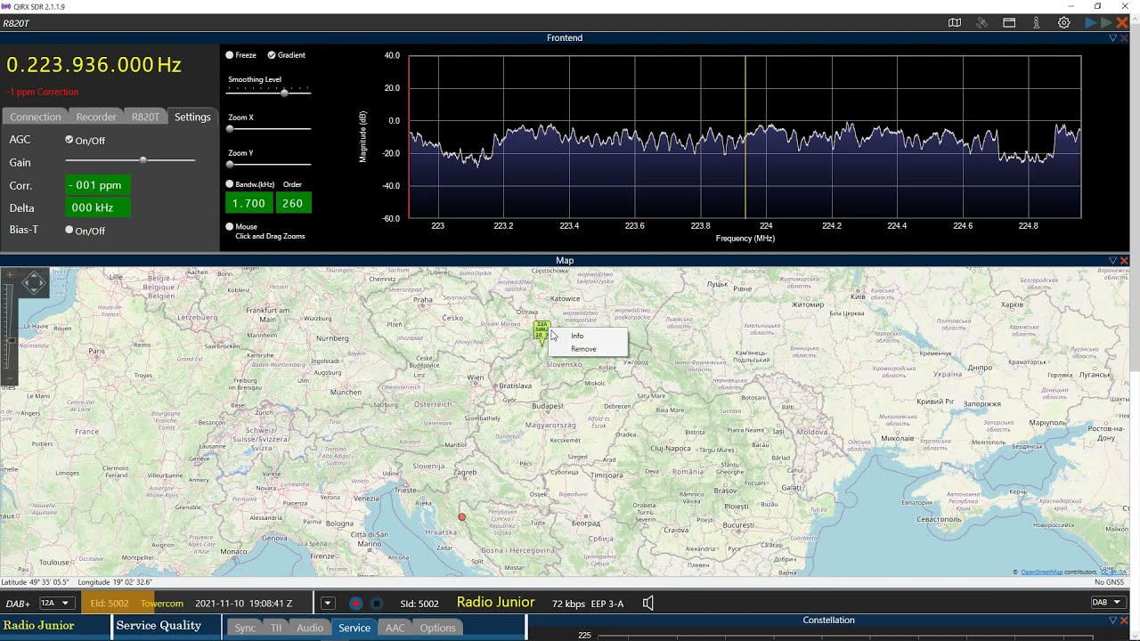This screenshot has width=1140, height=641.
Task: Click the Gain slider handle
Action: click(142, 160)
